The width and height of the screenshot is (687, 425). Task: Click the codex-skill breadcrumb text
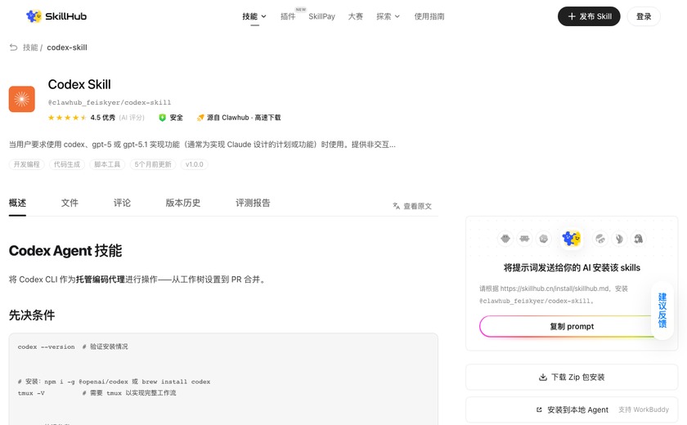tap(67, 47)
